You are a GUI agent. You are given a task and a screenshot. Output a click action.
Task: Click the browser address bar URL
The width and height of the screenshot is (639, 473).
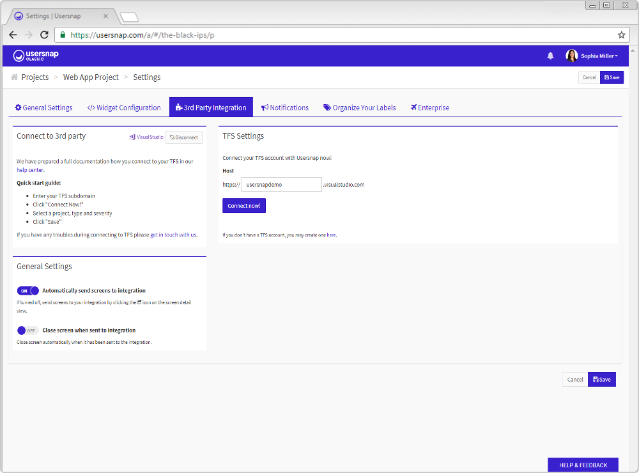[142, 35]
